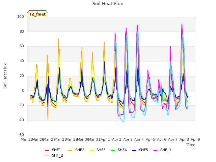Toggle SHF5 series in legend
This screenshot has height=162, width=216.
click(x=140, y=150)
